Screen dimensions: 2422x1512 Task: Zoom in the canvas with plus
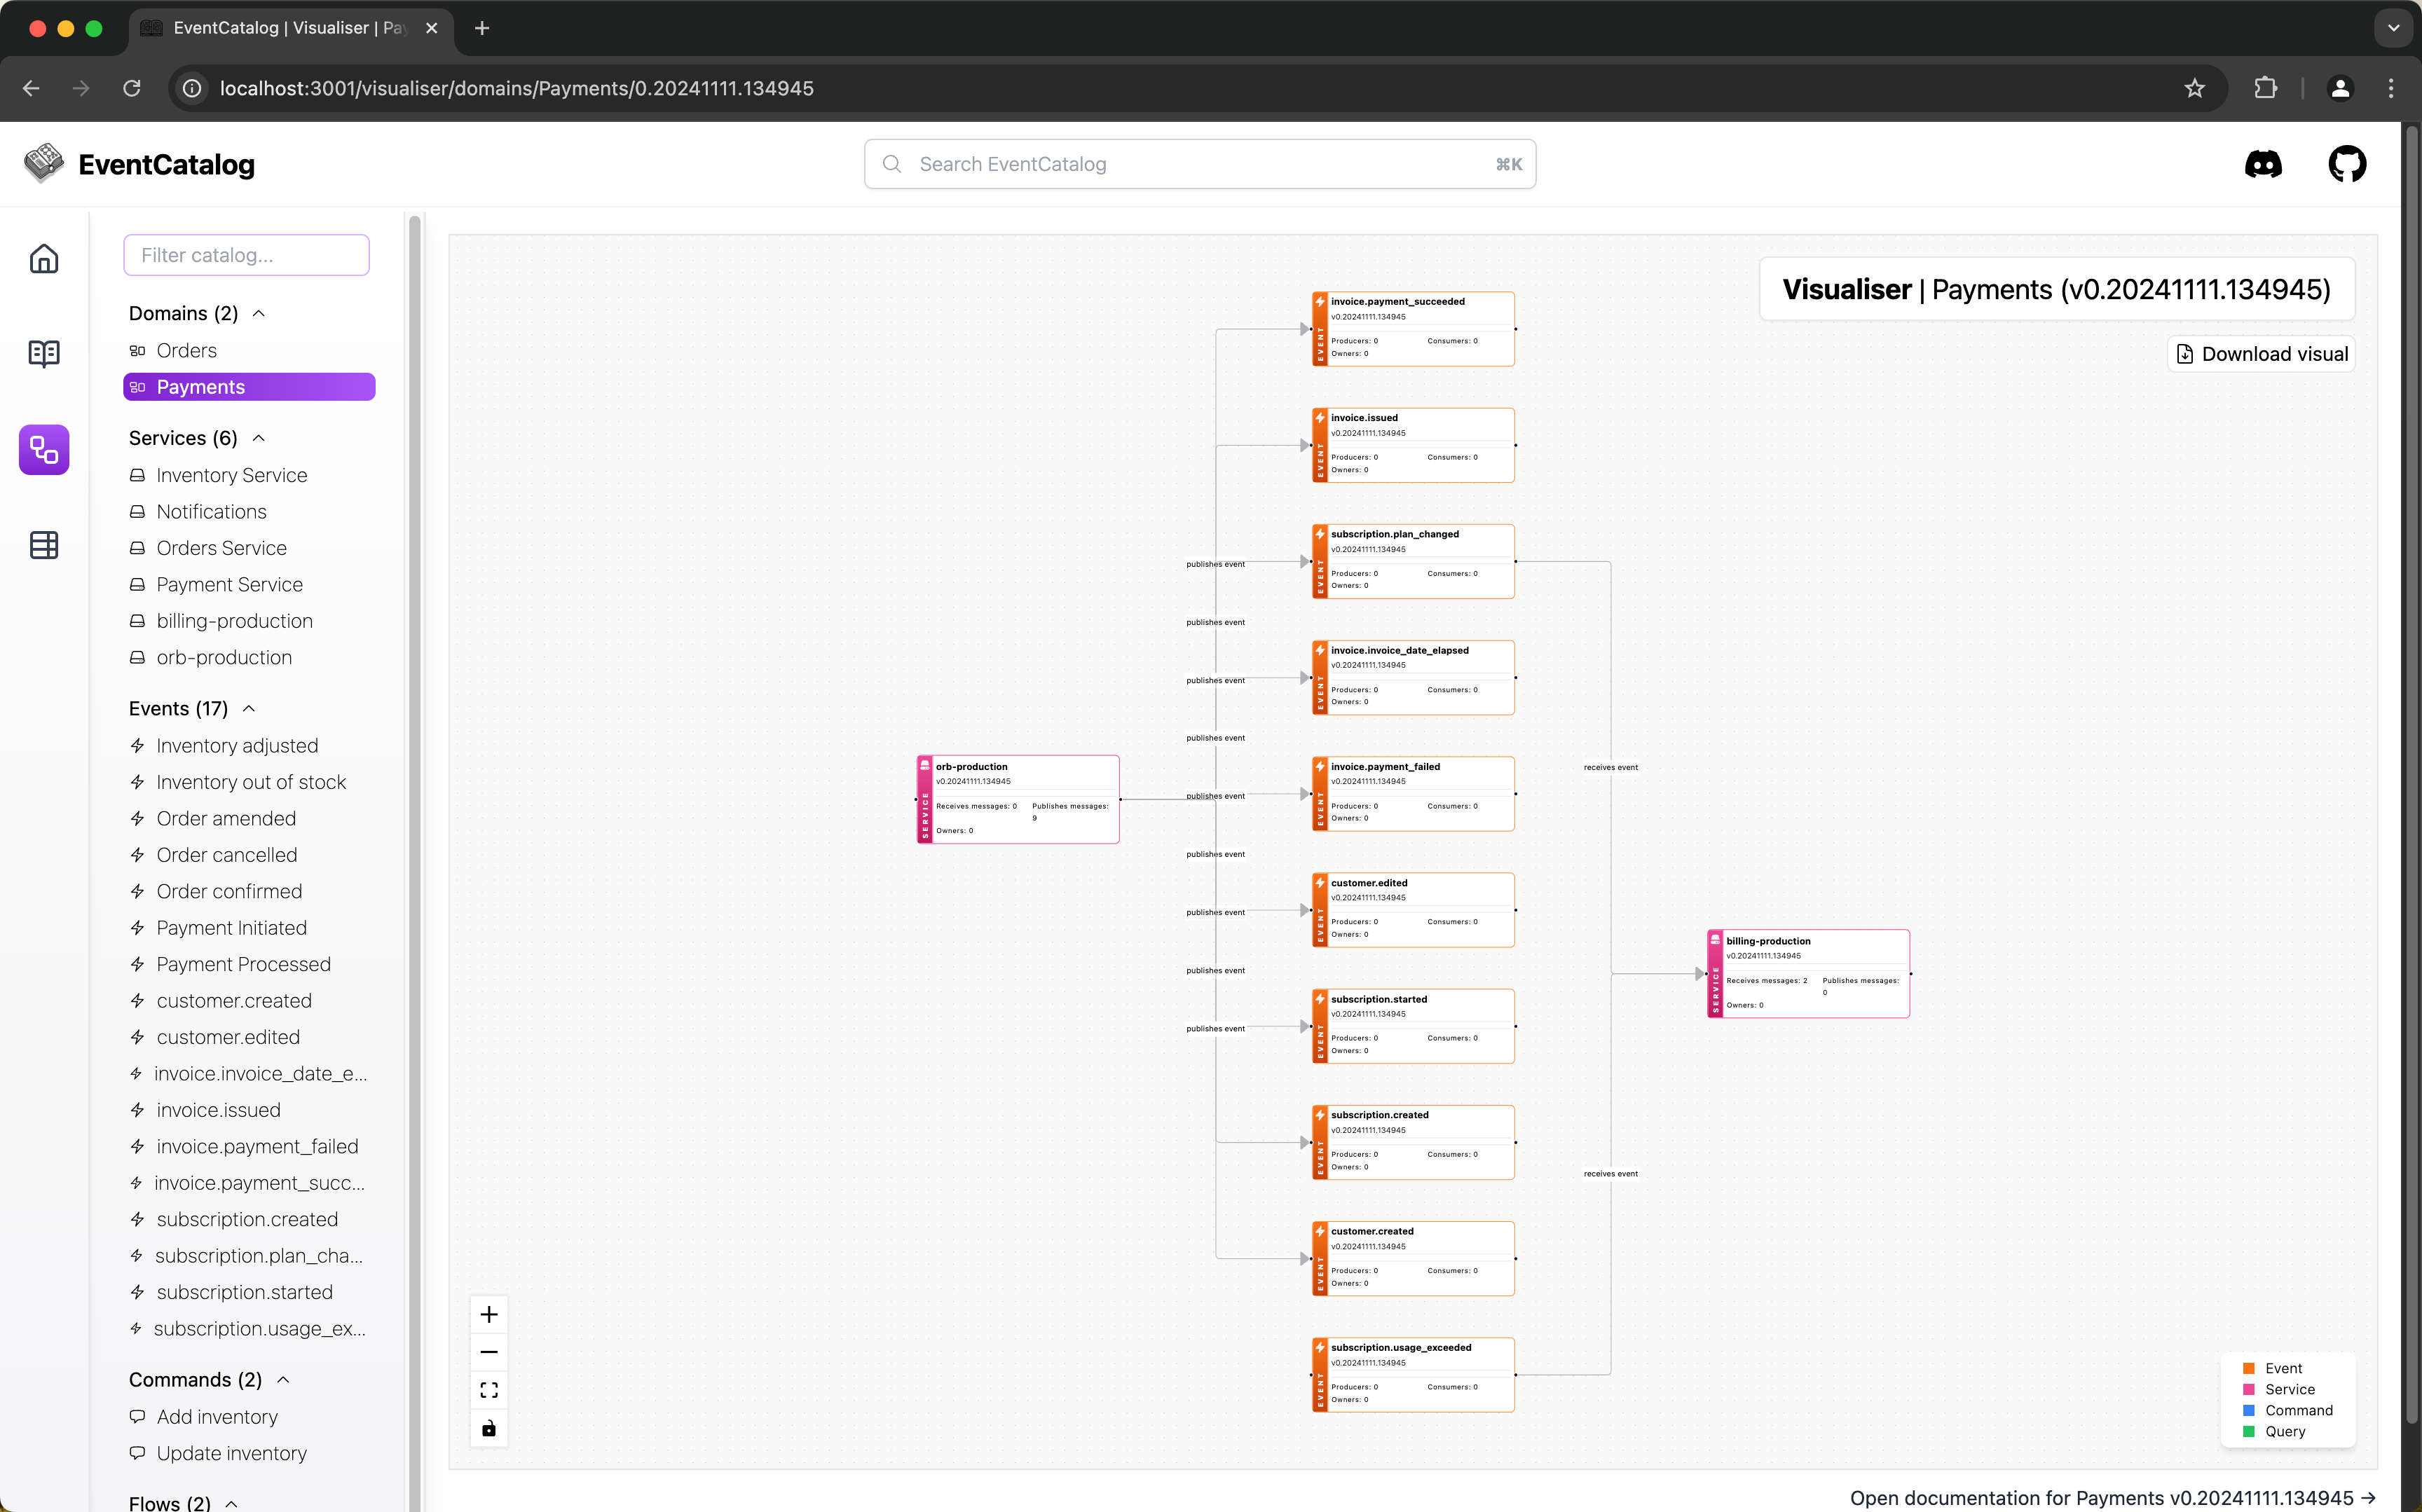489,1314
